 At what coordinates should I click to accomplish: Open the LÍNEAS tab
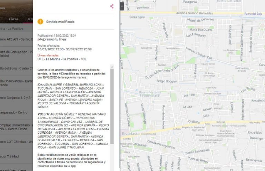pyautogui.click(x=14, y=19)
